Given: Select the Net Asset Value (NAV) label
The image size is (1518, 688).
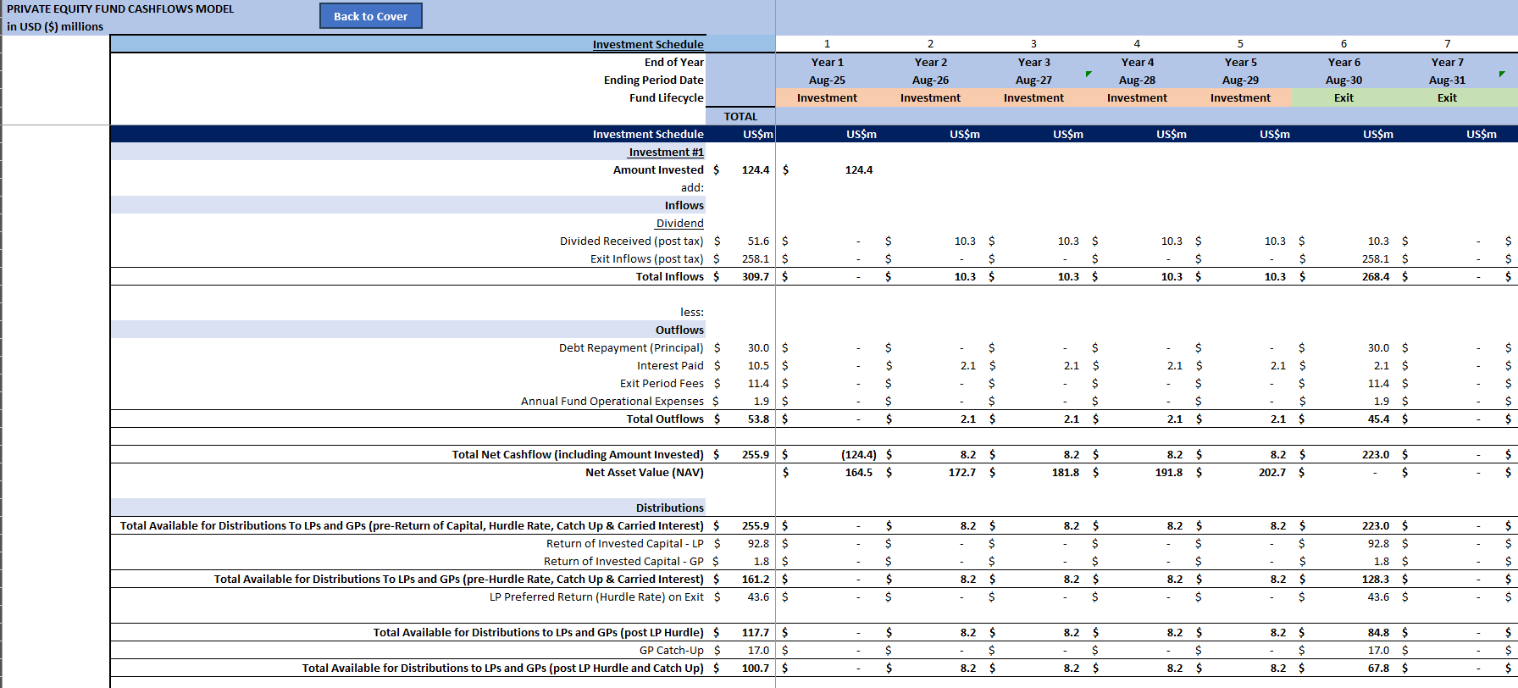Looking at the screenshot, I should click(x=644, y=472).
